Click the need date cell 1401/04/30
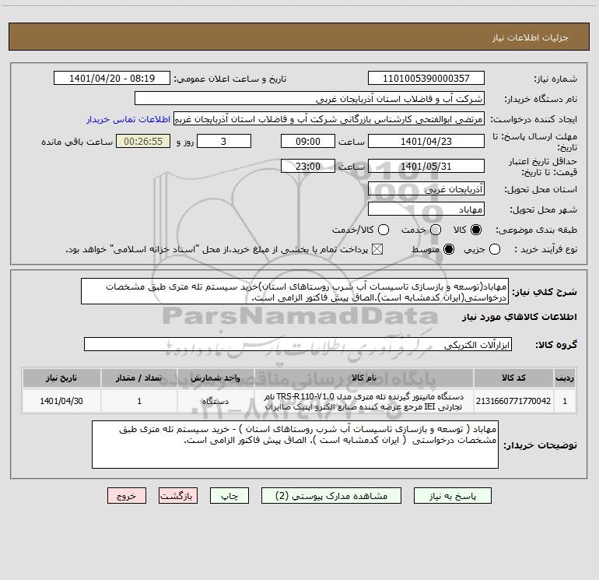The height and width of the screenshot is (580, 599). 61,401
